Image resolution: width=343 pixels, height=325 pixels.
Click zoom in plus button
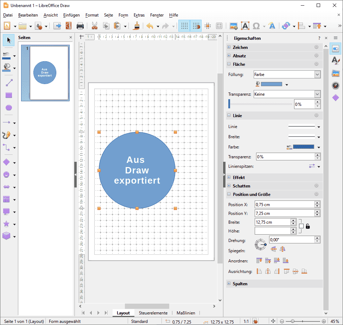coord(324,321)
